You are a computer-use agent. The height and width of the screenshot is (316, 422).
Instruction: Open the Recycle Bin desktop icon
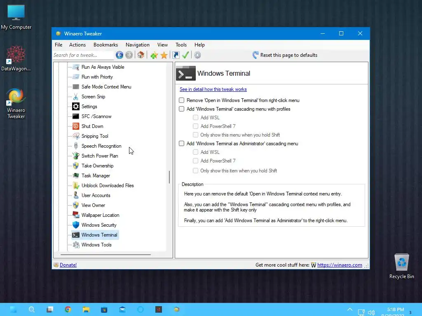tap(401, 266)
